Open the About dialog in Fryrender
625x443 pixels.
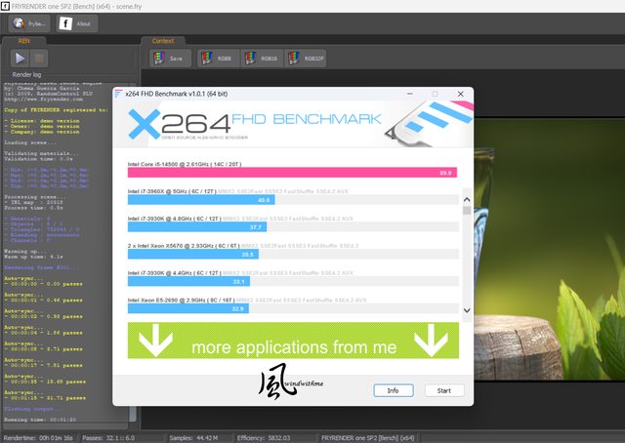78,23
